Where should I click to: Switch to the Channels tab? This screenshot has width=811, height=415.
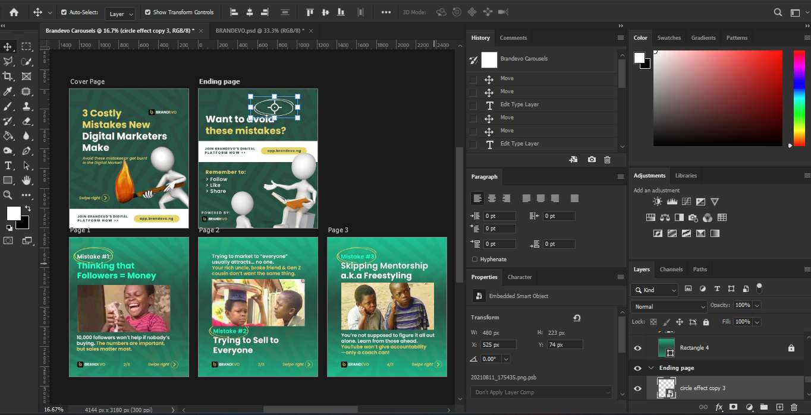pos(671,270)
